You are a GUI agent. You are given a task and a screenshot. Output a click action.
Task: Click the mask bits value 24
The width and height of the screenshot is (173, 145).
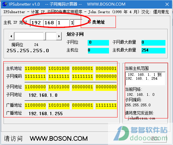(x=36, y=45)
